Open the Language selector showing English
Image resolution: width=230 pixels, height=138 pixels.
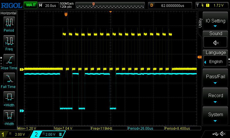pos(215,62)
